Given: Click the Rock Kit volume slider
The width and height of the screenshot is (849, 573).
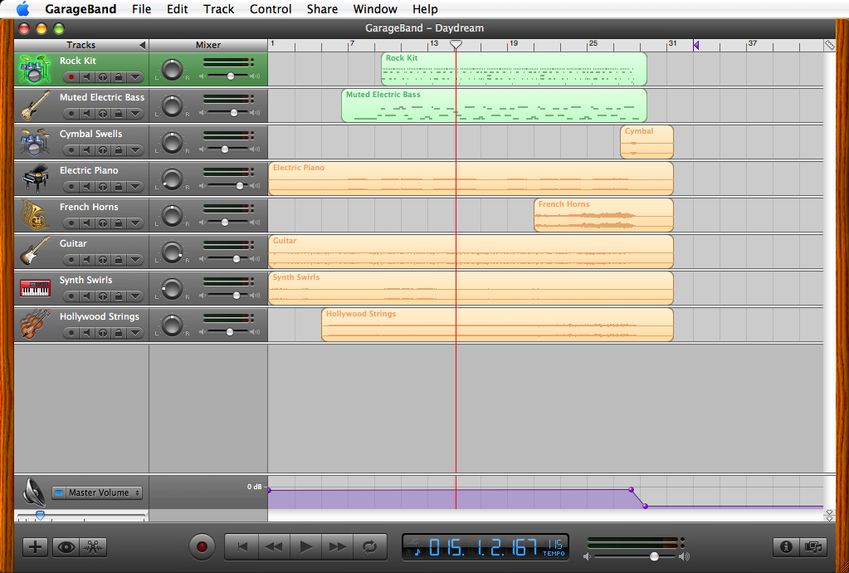Looking at the screenshot, I should click(x=230, y=76).
